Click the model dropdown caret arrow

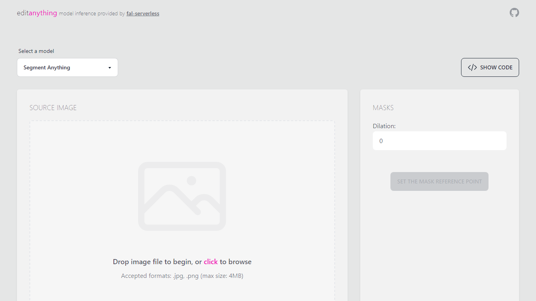pos(110,68)
